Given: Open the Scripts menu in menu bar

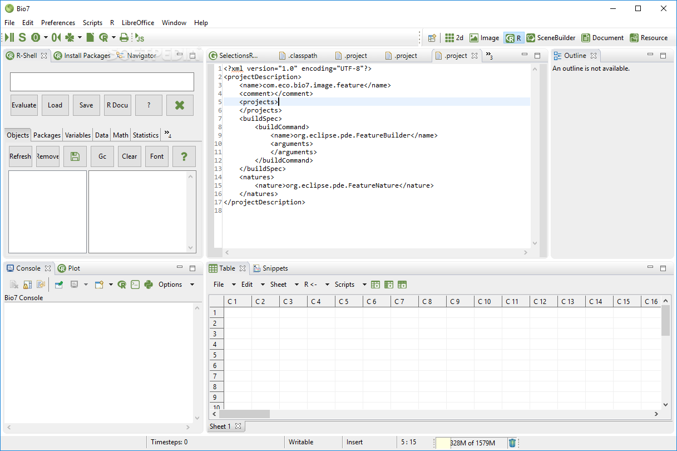Looking at the screenshot, I should pyautogui.click(x=92, y=23).
